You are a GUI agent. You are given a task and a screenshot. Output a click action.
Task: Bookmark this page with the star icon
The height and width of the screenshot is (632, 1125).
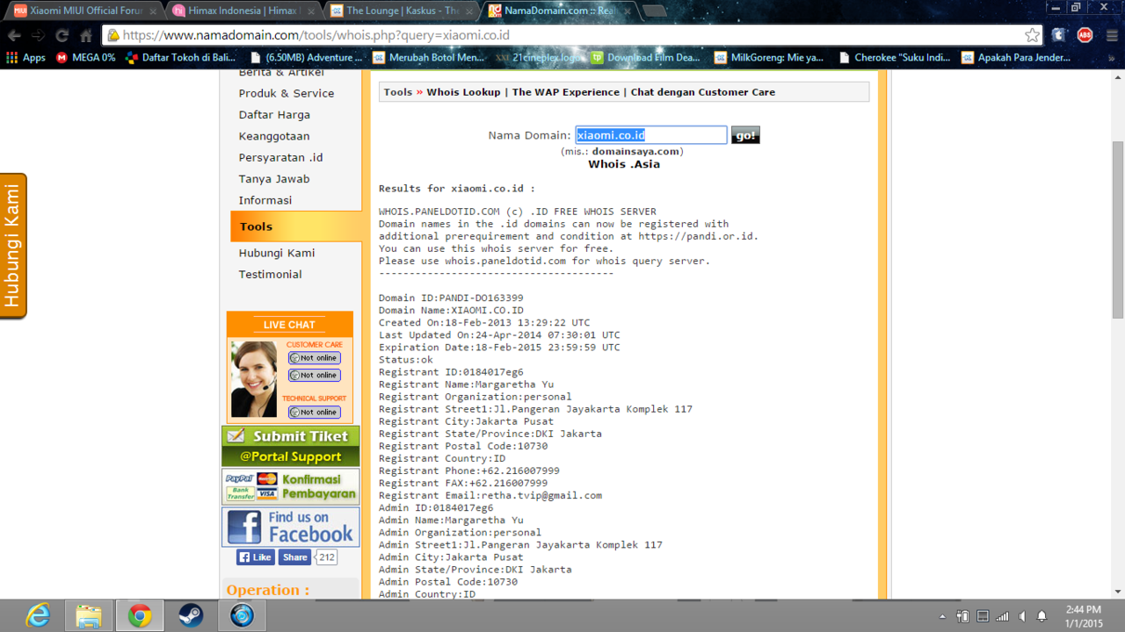pos(1032,36)
